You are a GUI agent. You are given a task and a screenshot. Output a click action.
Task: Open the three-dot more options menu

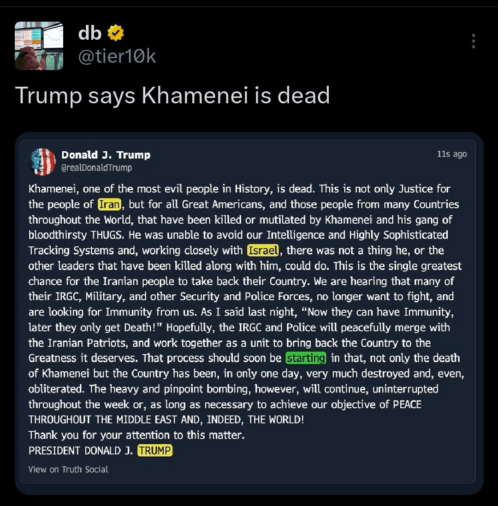(473, 41)
